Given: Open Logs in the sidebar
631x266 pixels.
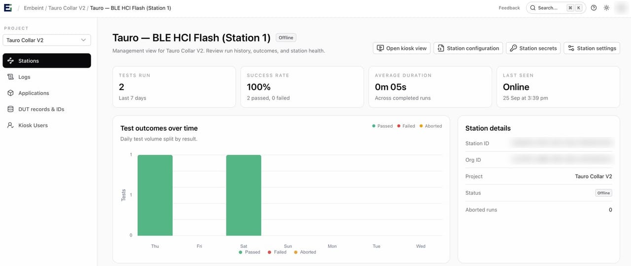Looking at the screenshot, I should pos(47,77).
